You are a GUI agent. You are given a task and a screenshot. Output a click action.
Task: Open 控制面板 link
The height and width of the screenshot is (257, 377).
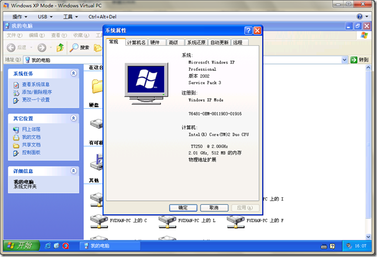31,152
